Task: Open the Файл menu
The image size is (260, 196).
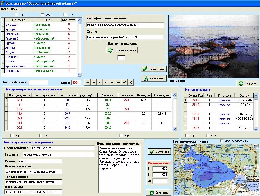Action: [5, 9]
